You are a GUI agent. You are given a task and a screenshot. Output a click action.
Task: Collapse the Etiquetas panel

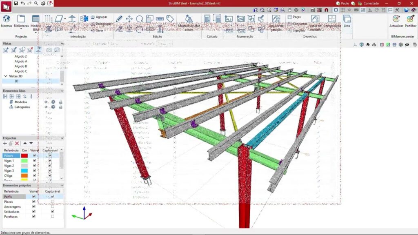pyautogui.click(x=62, y=138)
